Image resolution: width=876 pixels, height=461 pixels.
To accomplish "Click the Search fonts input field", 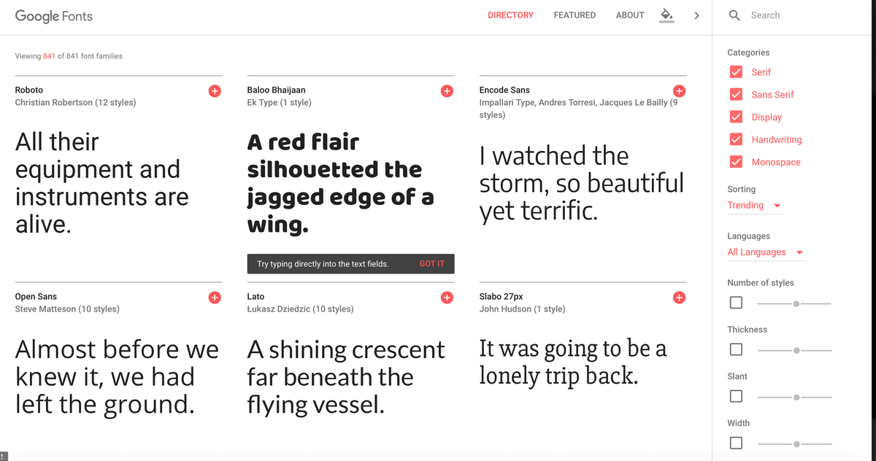I will (x=803, y=15).
